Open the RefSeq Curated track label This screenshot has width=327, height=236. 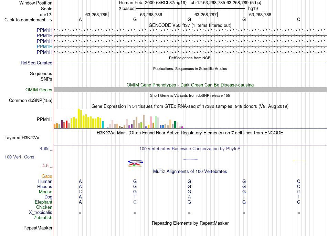pyautogui.click(x=36, y=63)
